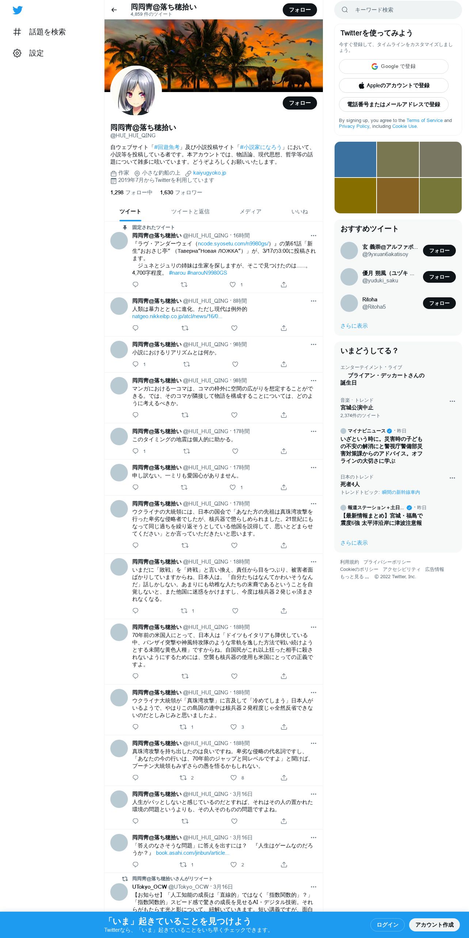This screenshot has width=469, height=938.
Task: Click the Google で登録 button
Action: coord(394,66)
